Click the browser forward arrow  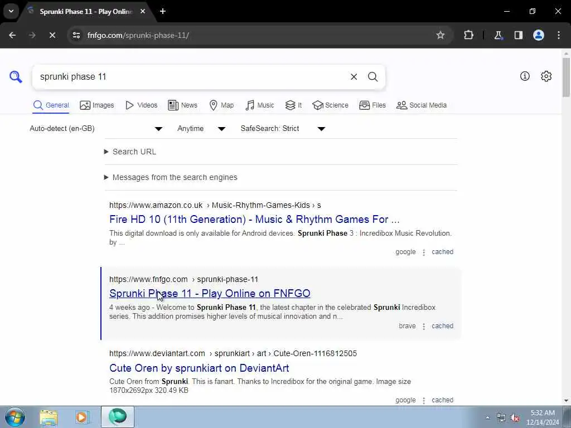pyautogui.click(x=32, y=35)
